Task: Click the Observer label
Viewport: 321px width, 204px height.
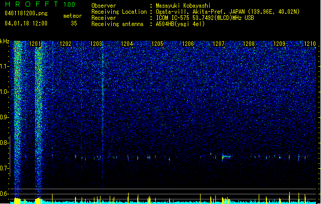Action: (x=104, y=6)
